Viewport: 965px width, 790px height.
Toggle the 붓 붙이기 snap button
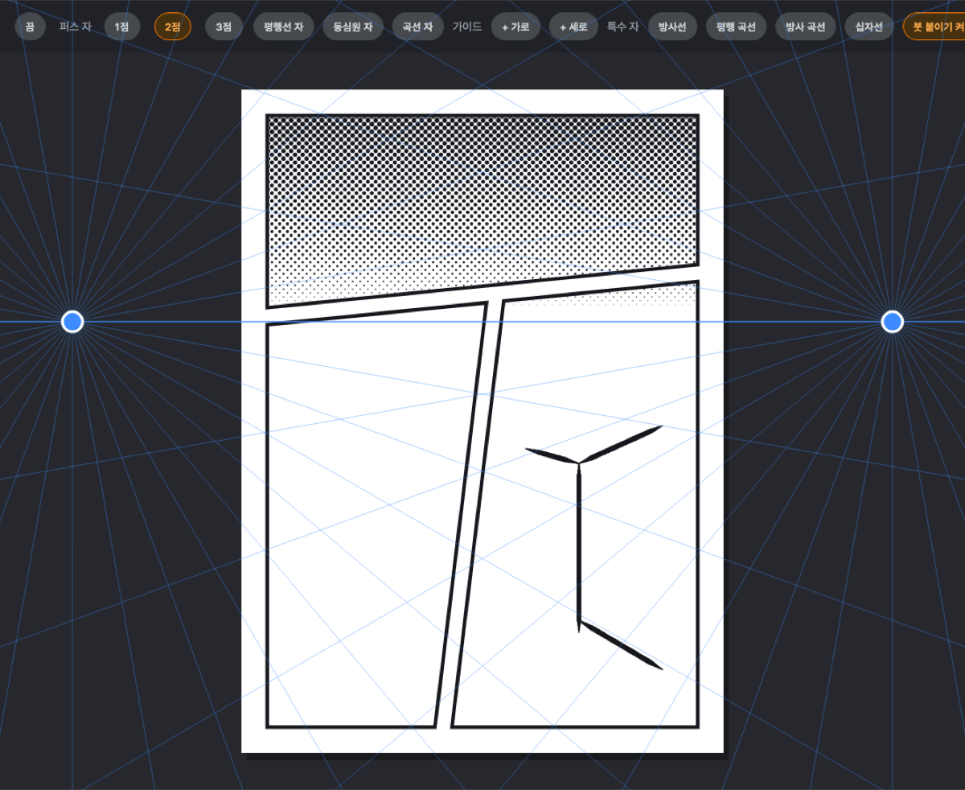(x=934, y=27)
